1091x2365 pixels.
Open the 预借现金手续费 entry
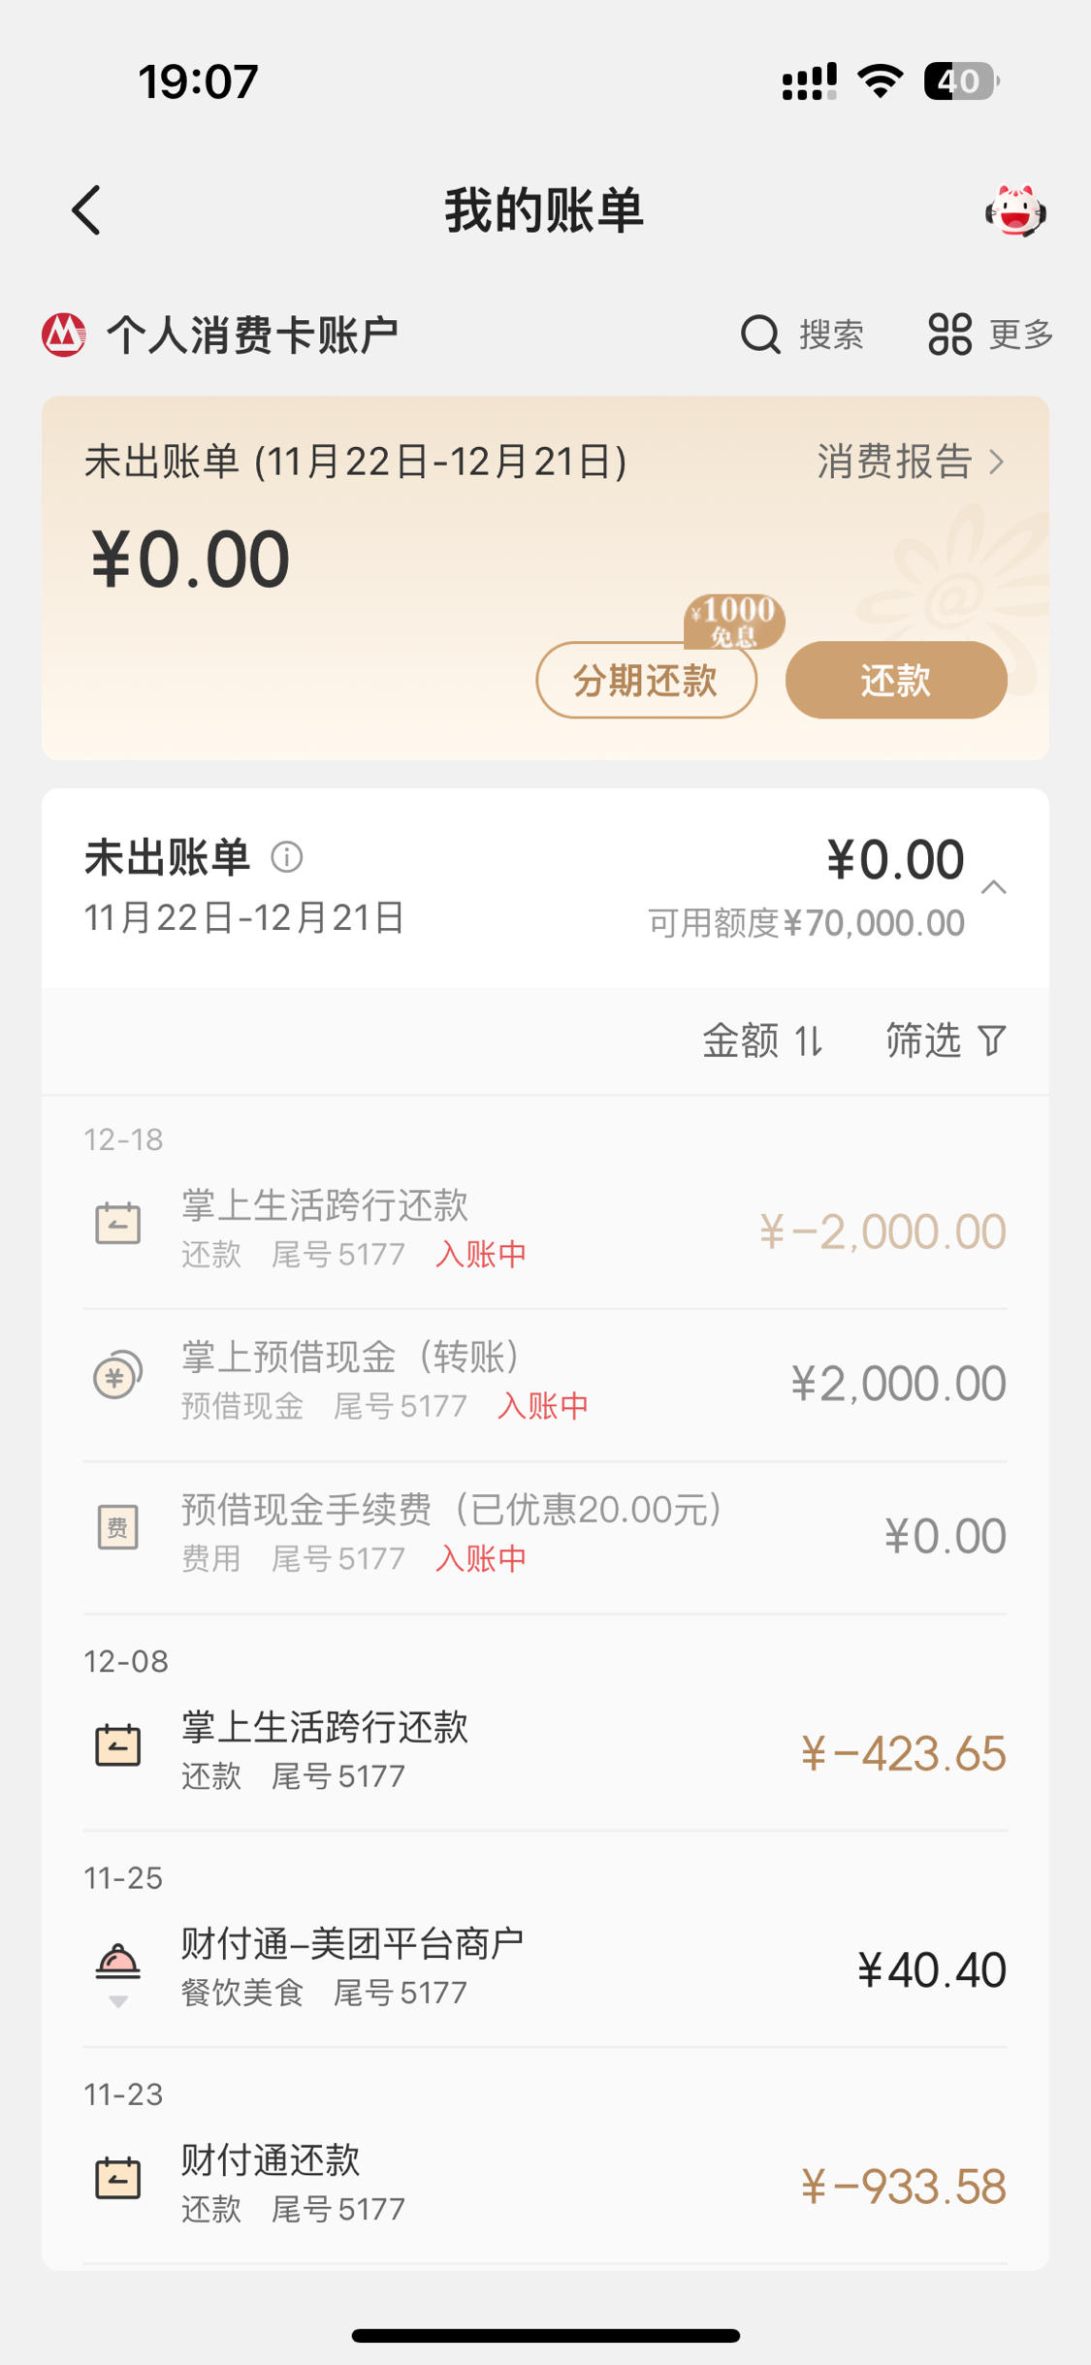pyautogui.click(x=545, y=1534)
